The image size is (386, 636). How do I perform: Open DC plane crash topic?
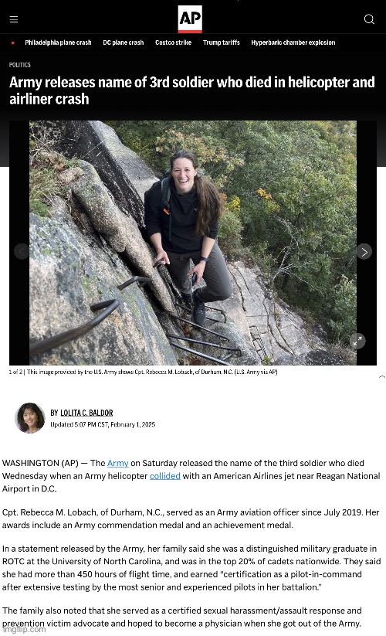coord(123,43)
